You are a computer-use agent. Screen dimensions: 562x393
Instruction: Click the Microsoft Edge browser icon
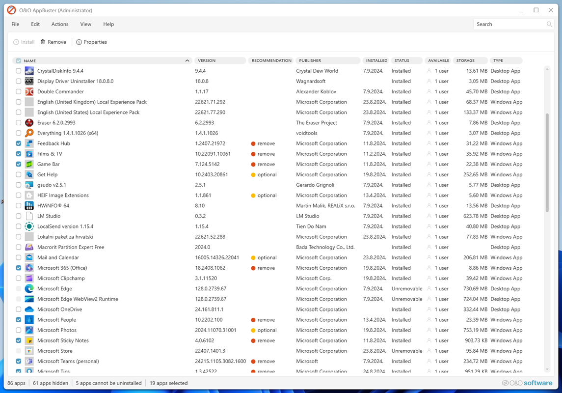click(29, 289)
